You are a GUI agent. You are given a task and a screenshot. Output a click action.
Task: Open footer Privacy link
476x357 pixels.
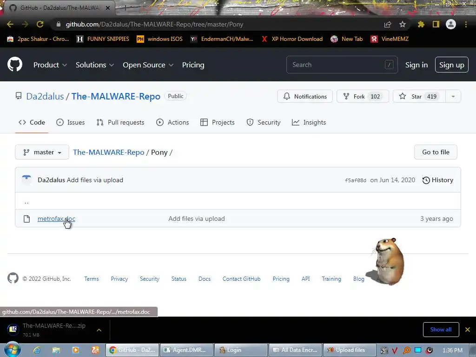119,279
